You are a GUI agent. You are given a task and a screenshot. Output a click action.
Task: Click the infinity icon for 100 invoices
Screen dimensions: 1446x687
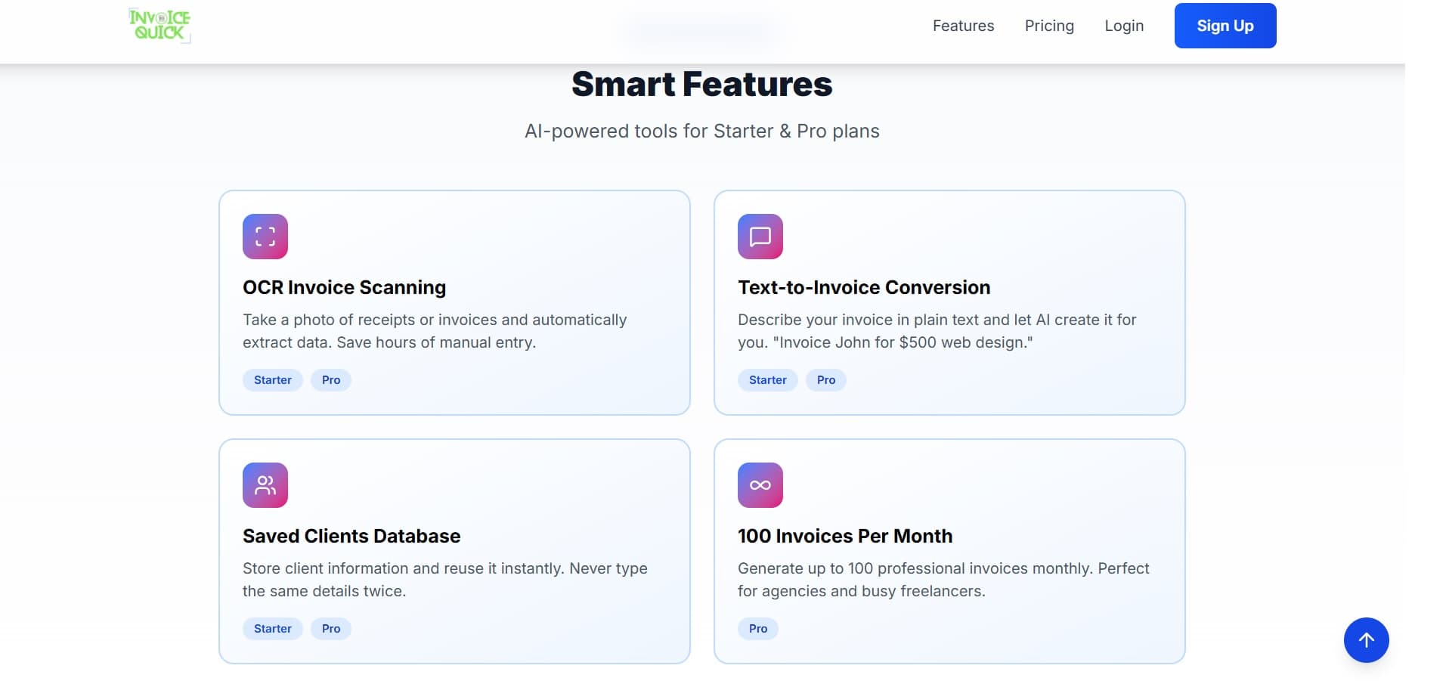[760, 485]
